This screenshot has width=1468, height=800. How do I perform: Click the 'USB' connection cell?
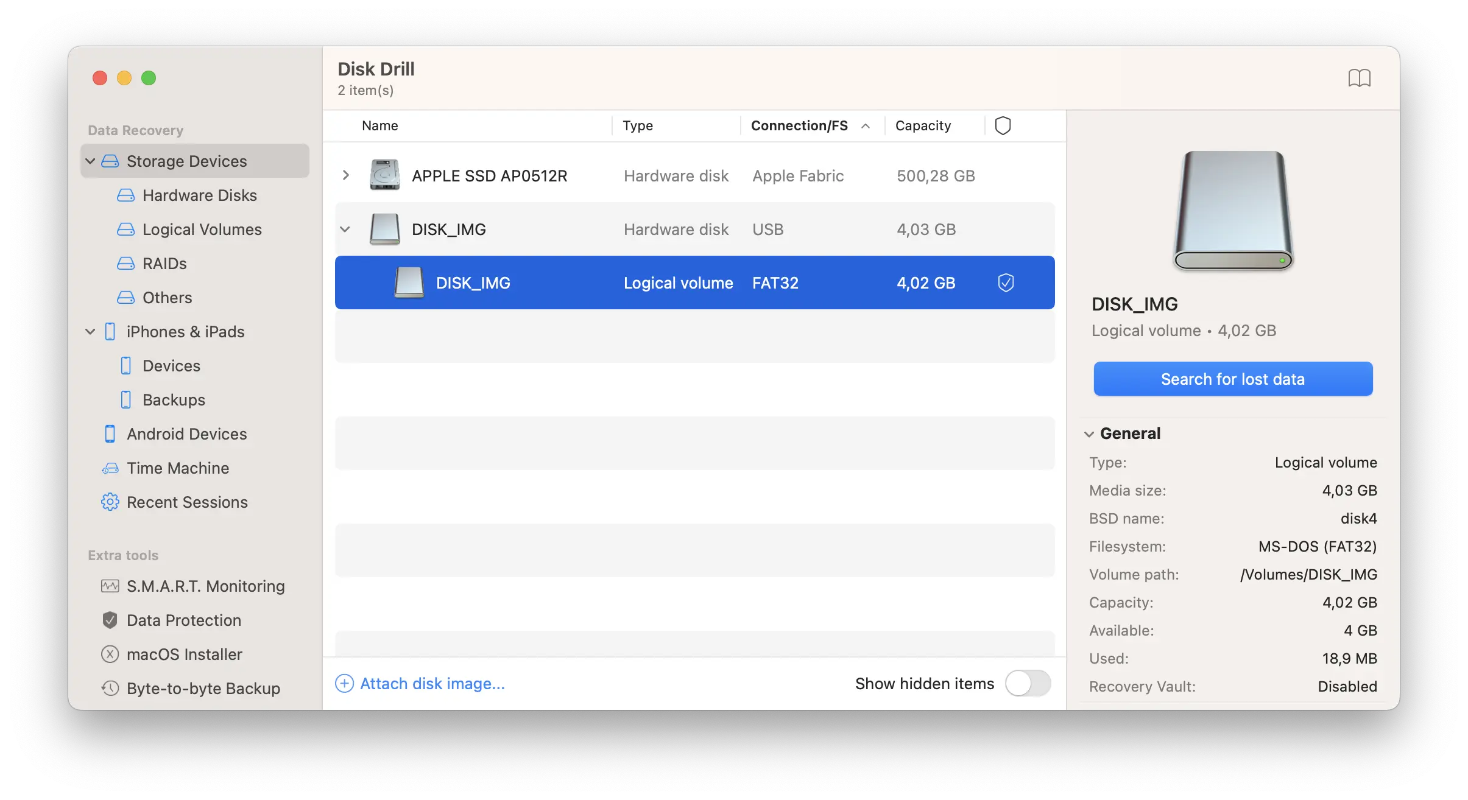tap(768, 229)
